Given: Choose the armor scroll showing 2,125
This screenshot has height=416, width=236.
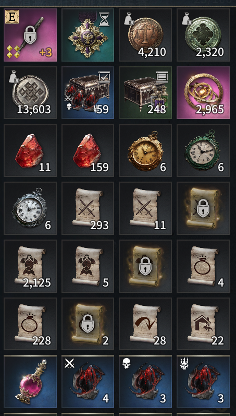Looking at the screenshot, I should [x=30, y=266].
